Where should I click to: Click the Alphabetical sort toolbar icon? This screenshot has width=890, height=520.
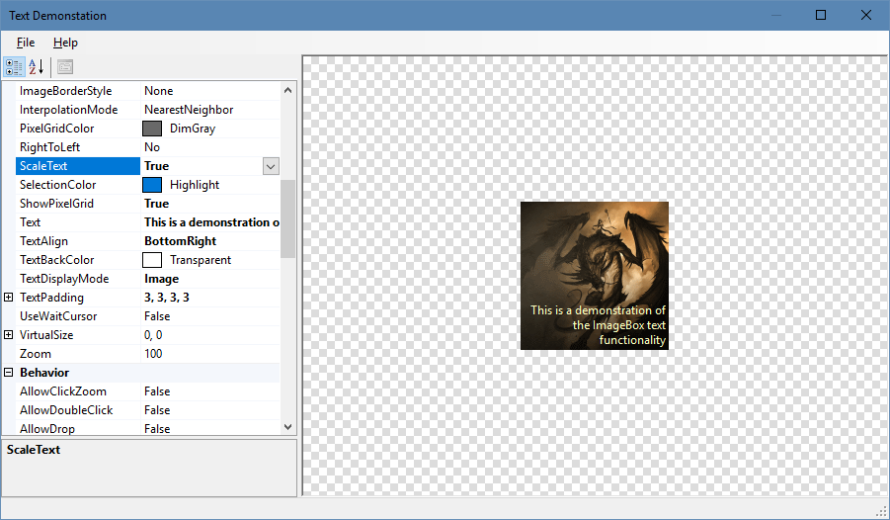point(36,67)
